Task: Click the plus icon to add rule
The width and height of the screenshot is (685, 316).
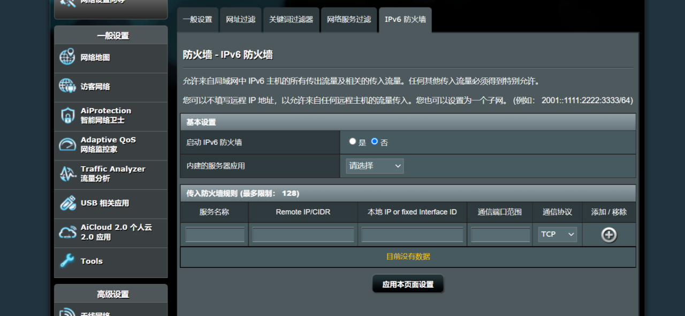Action: 609,235
